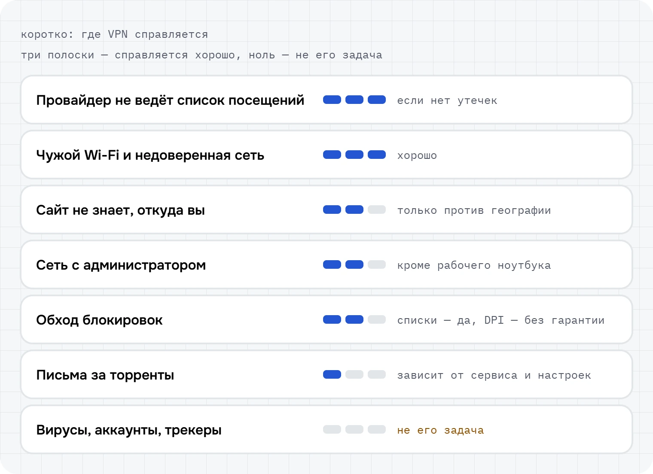Screen dimensions: 653x474
Task: Click the note 'кроме рабочего ноутбука'
Action: pos(474,265)
